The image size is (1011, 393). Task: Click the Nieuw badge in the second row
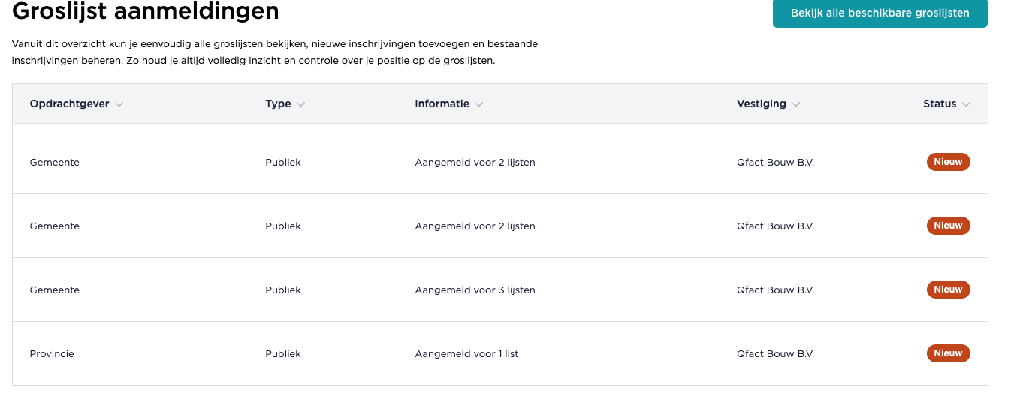pos(948,226)
